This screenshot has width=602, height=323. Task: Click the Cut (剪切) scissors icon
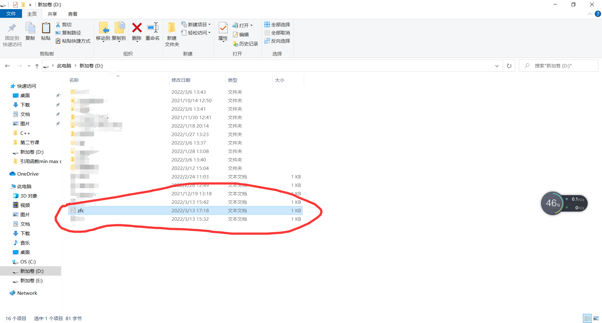pos(58,24)
